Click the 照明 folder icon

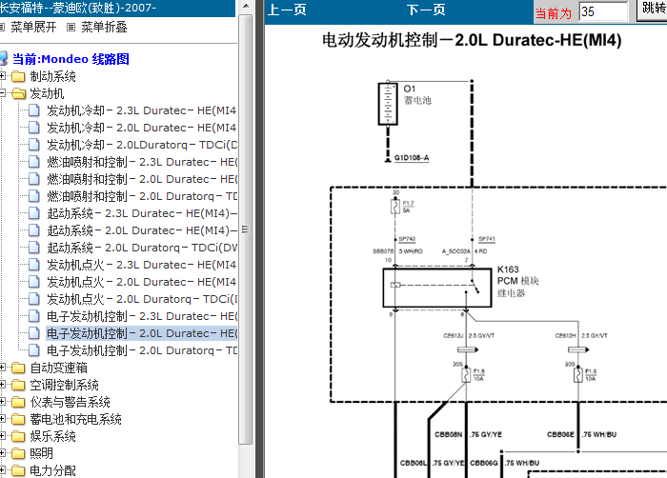18,454
